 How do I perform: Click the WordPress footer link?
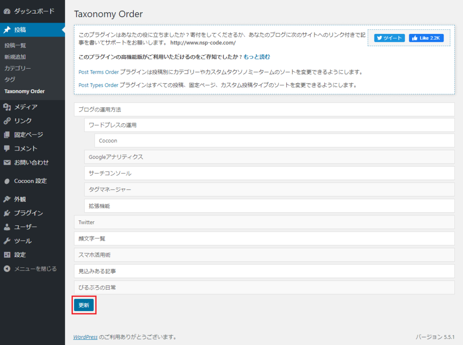(85, 337)
